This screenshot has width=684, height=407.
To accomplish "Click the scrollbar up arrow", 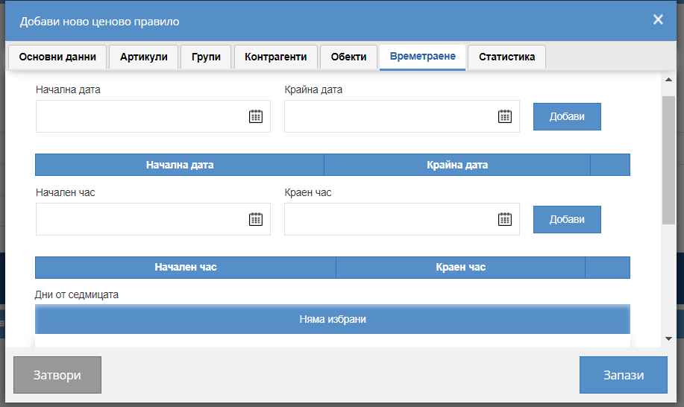I will (x=668, y=79).
